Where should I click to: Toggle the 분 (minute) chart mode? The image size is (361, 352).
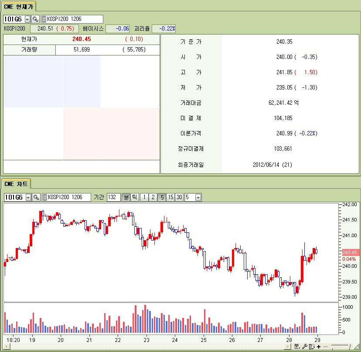click(126, 197)
